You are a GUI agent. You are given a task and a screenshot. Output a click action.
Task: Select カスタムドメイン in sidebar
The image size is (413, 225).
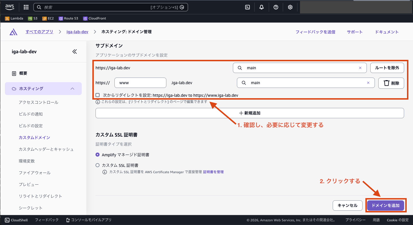click(x=34, y=137)
